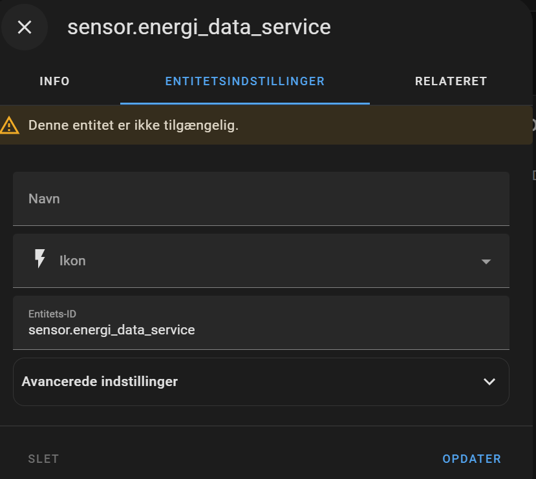This screenshot has height=479, width=536.
Task: Click the chevron on the Avancerede indstillinger row
Action: [489, 382]
